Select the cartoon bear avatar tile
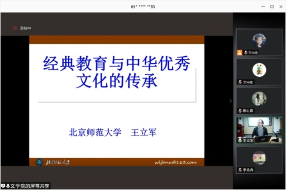The height and width of the screenshot is (190, 286). [x=259, y=70]
